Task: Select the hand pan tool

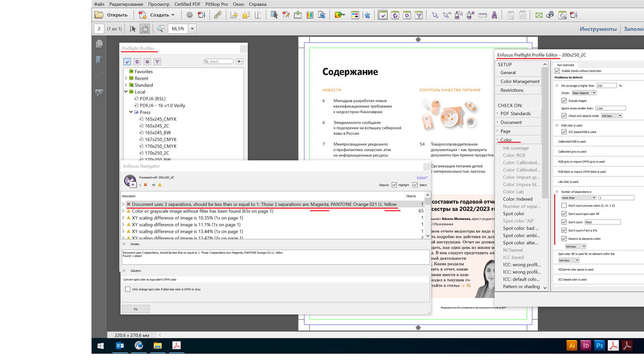Action: [145, 29]
